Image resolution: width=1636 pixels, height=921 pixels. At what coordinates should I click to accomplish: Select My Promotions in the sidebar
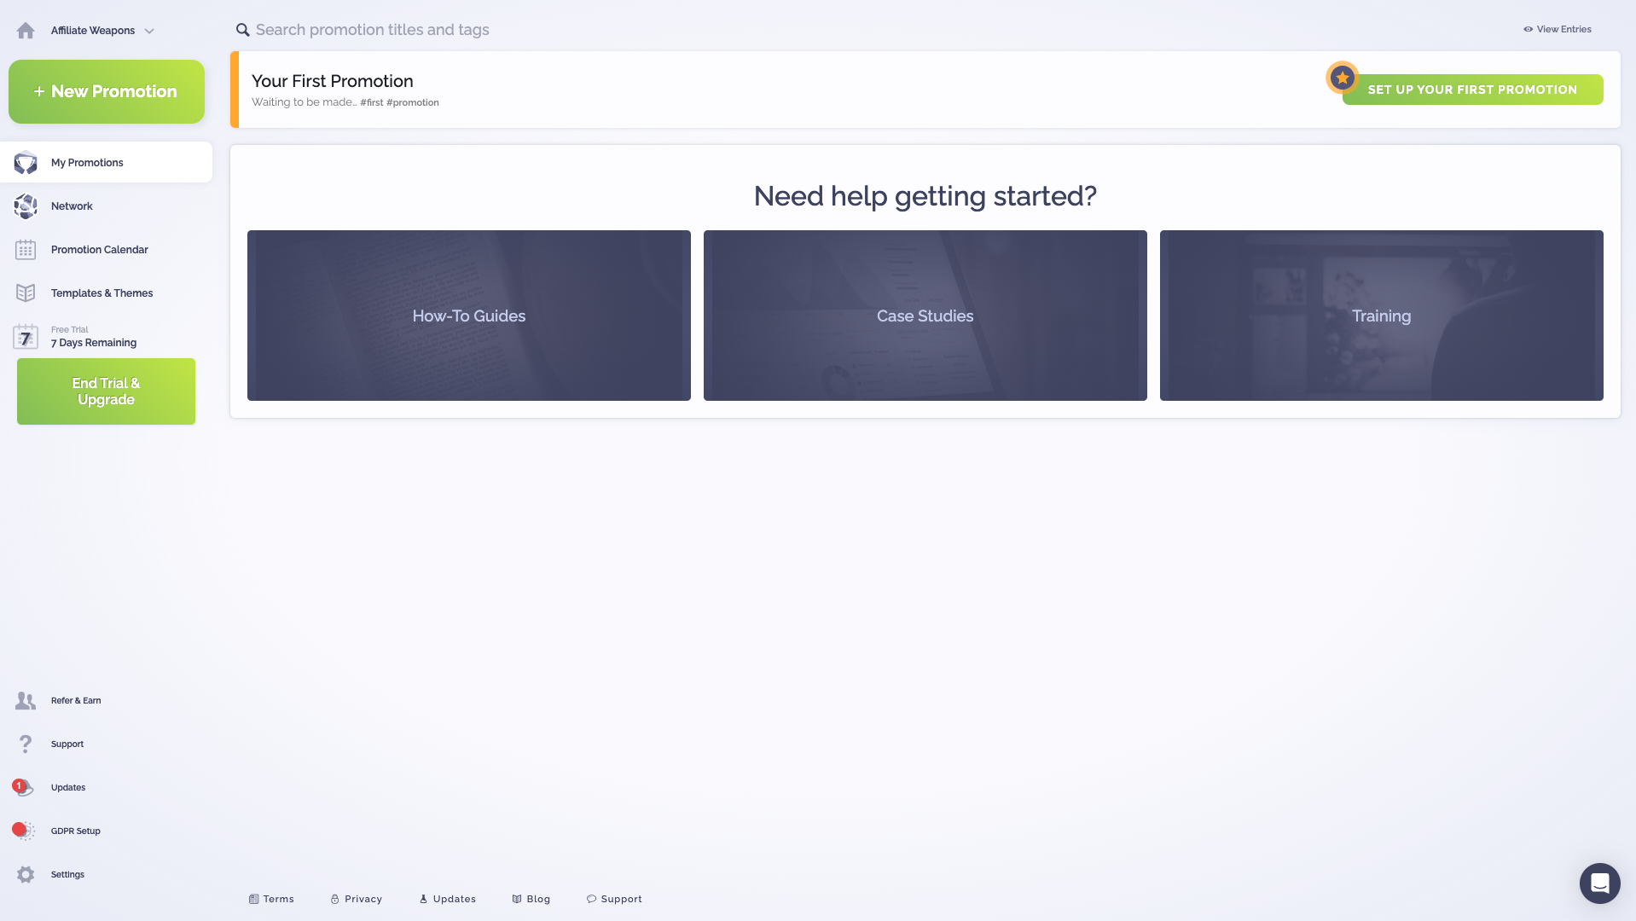point(87,162)
